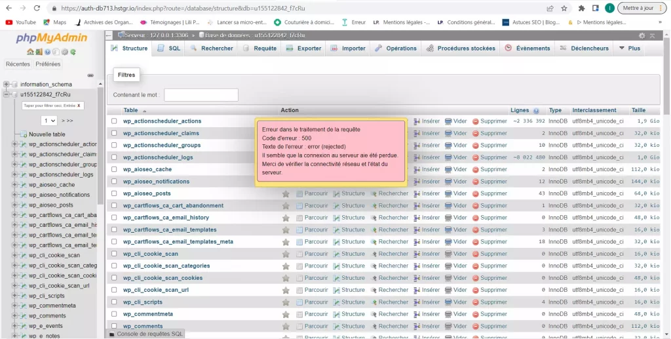
Task: Expand wp_cli_scripts in the sidebar tree
Action: (14, 296)
